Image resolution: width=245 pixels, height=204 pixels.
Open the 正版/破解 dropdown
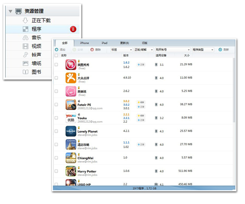pos(144,50)
